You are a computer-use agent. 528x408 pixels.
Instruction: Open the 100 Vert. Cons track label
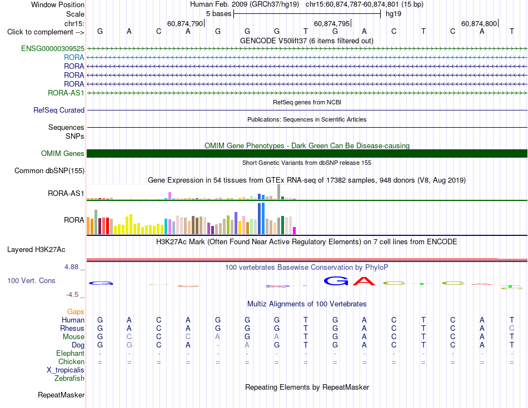pyautogui.click(x=31, y=280)
